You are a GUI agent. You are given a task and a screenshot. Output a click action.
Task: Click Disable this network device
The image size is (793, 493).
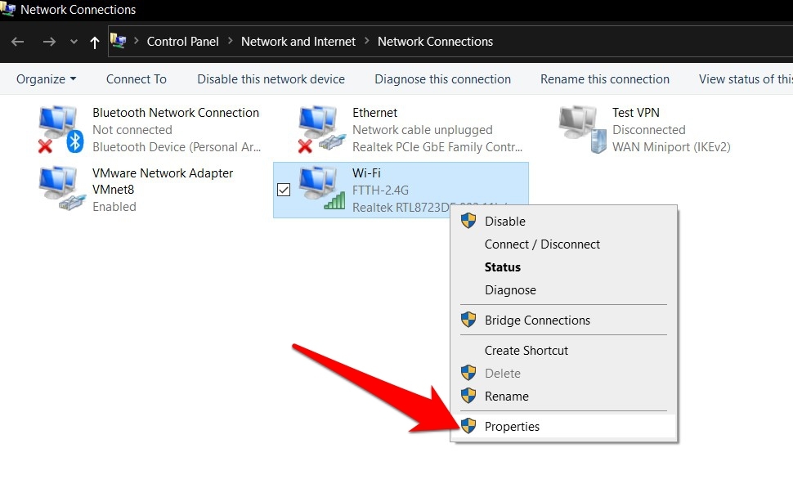click(x=271, y=78)
